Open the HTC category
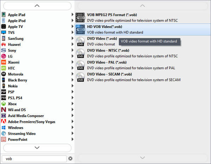 (x=37, y=68)
